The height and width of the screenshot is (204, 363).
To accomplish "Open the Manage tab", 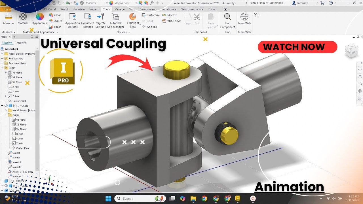I will [x=119, y=9].
